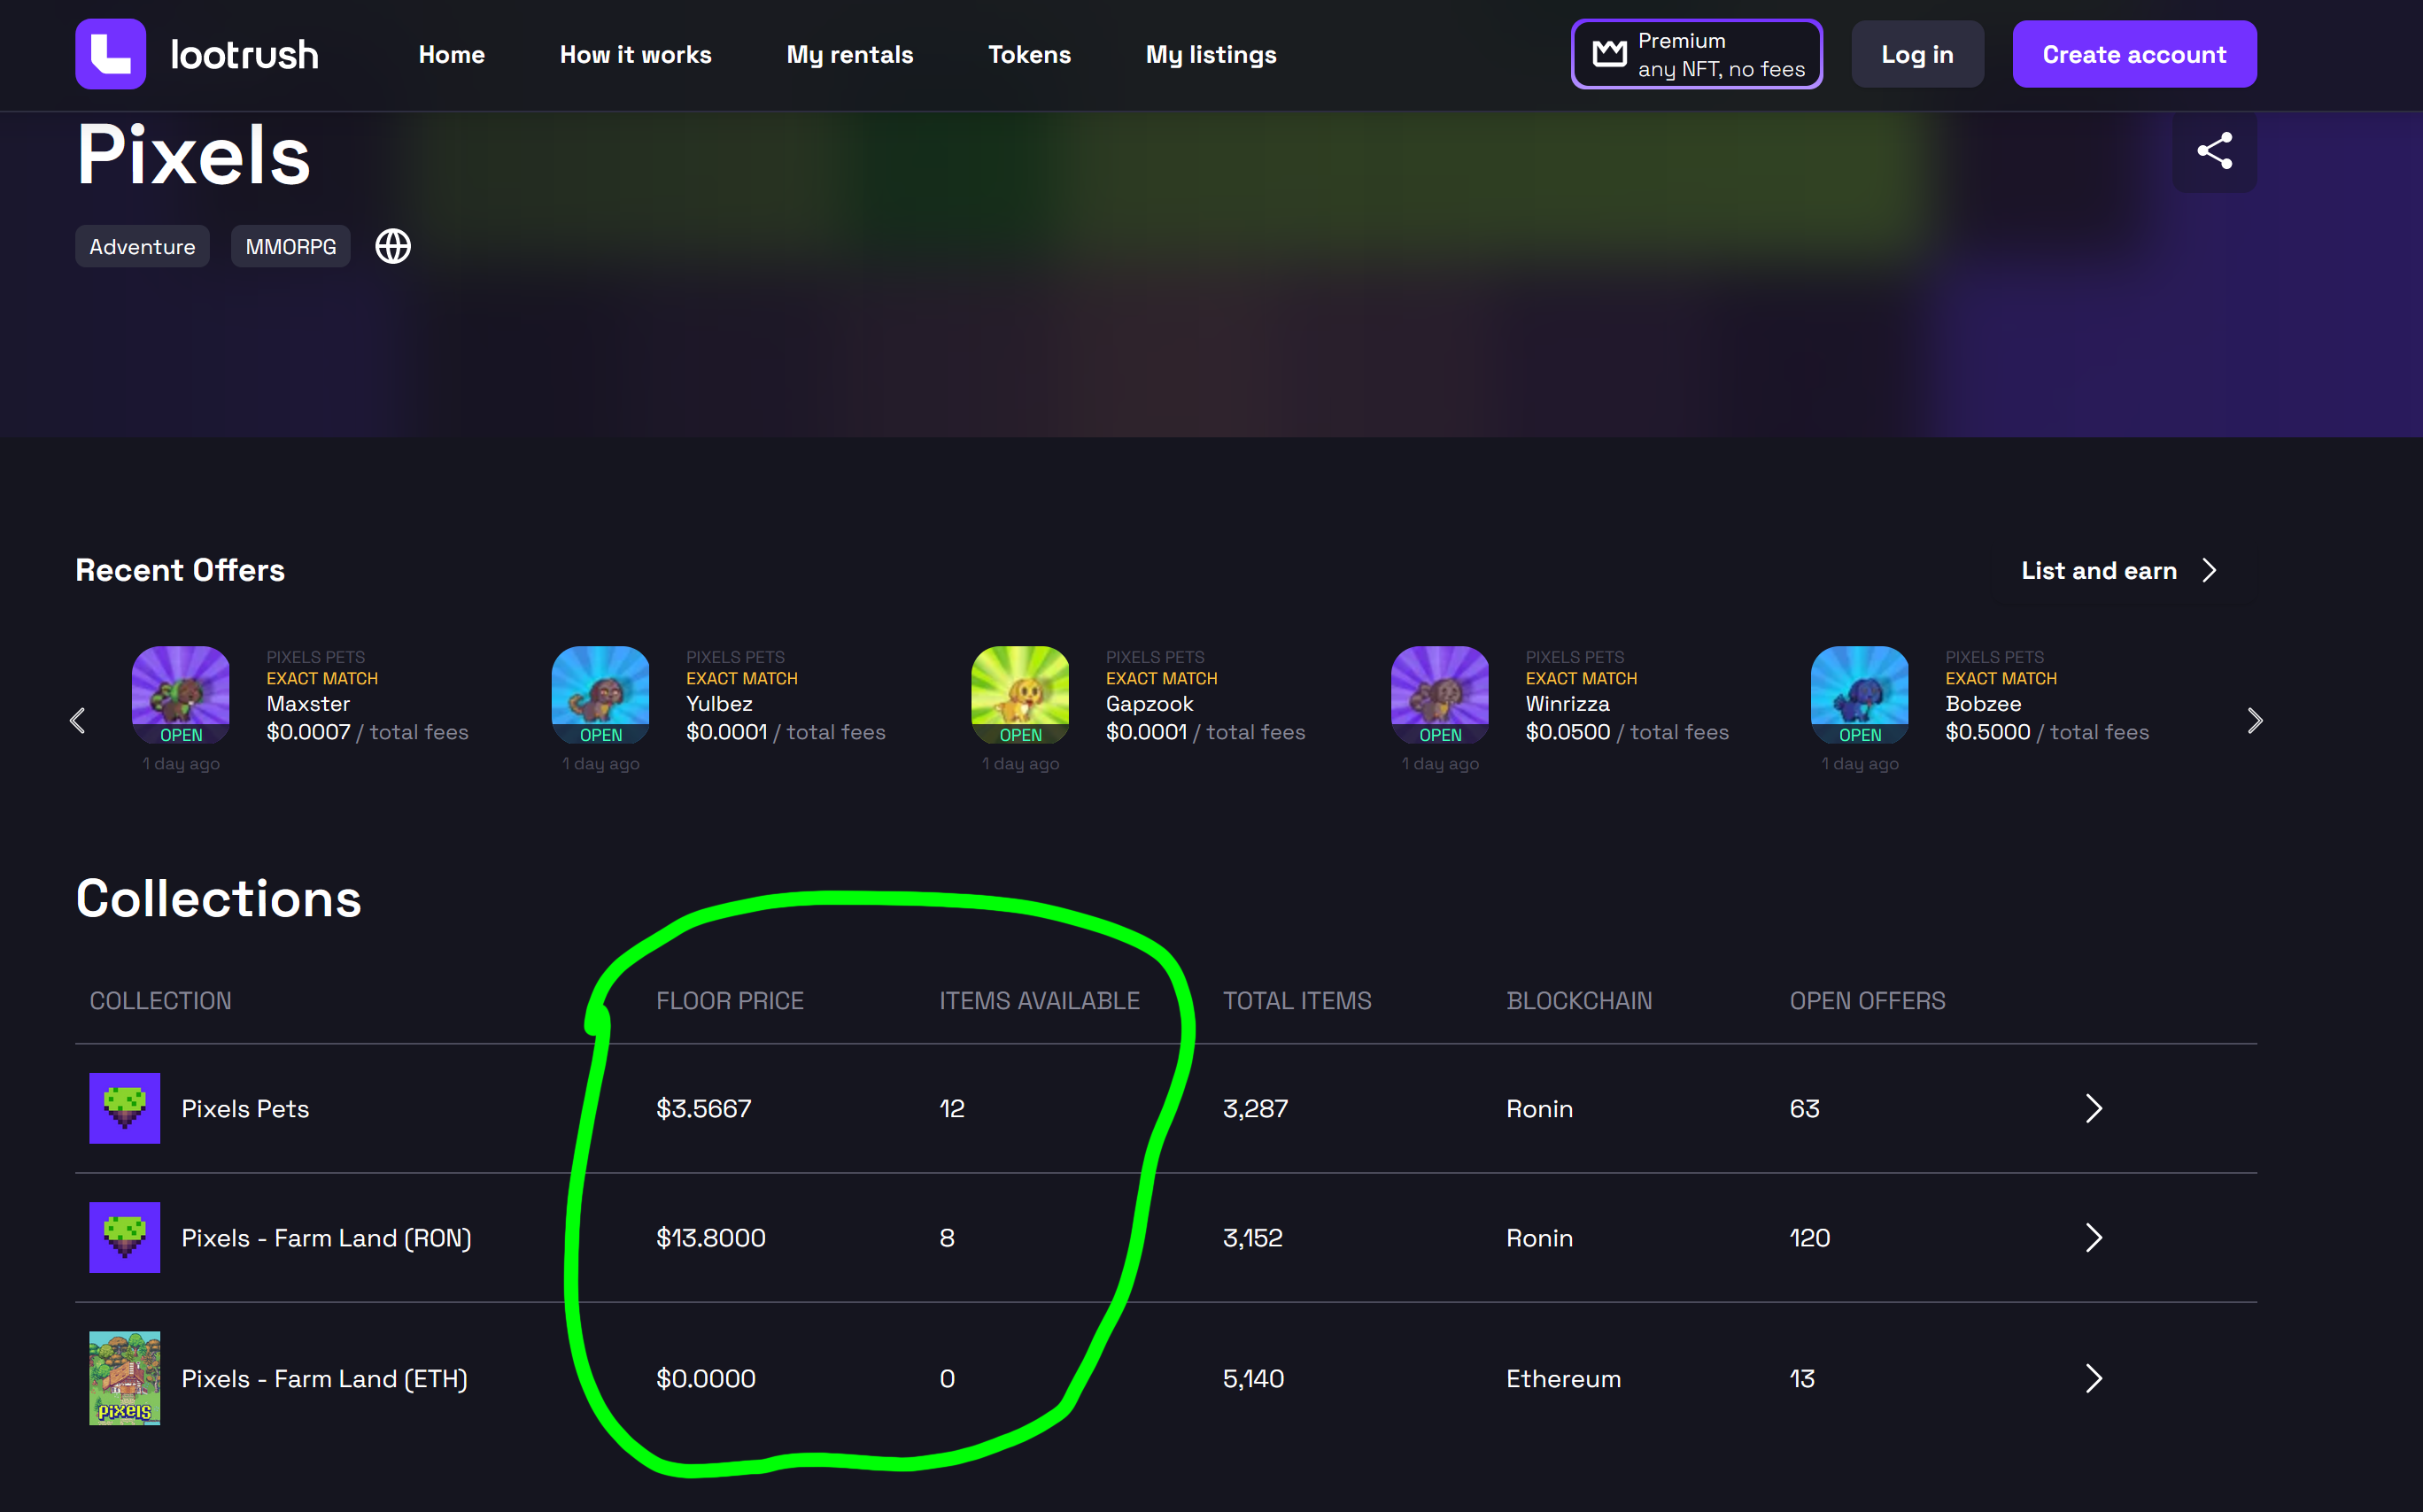Open the Maxster pet thumbnail
This screenshot has height=1512, width=2423.
pos(181,694)
